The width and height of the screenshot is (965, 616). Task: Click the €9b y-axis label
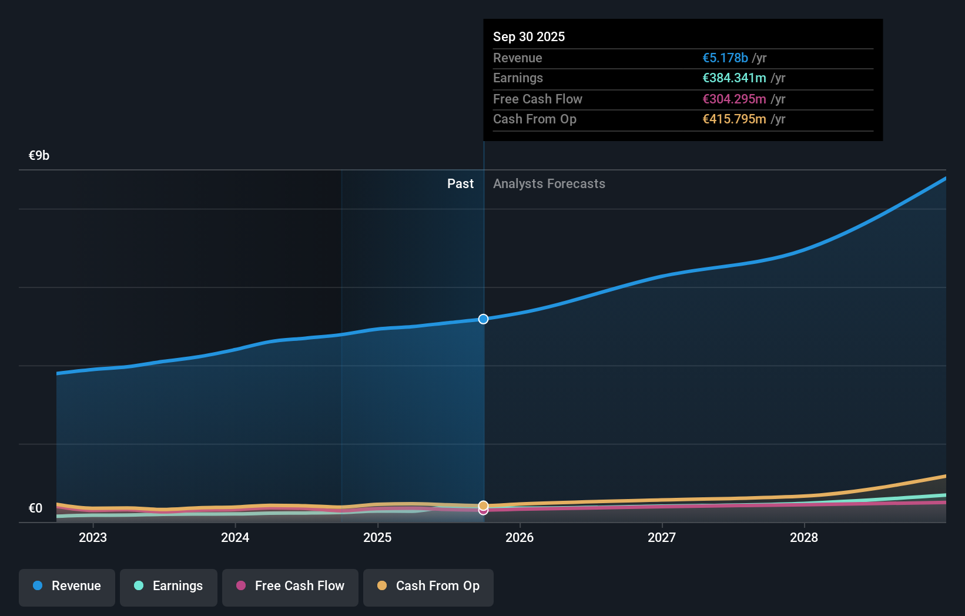[39, 156]
